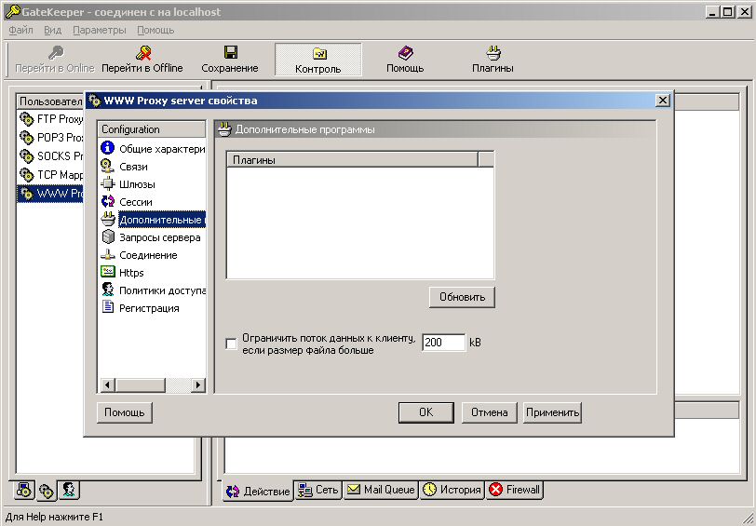The width and height of the screenshot is (756, 526).
Task: Click the Плагины column header
Action: pyautogui.click(x=352, y=159)
